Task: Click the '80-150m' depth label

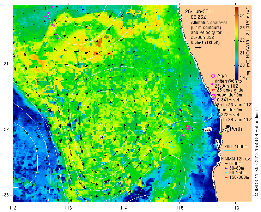Action: click(238, 173)
